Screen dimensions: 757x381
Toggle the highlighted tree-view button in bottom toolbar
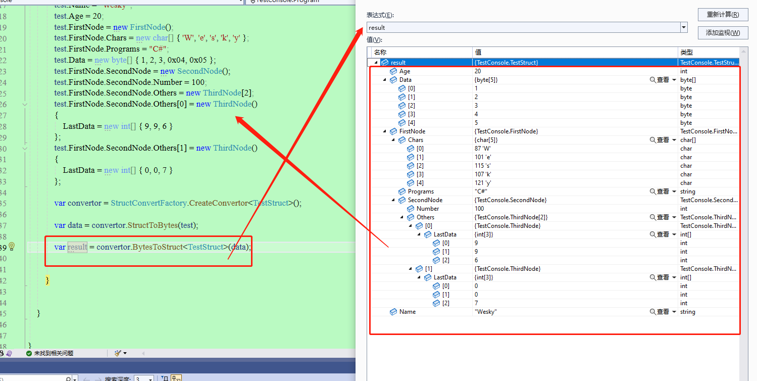(176, 378)
